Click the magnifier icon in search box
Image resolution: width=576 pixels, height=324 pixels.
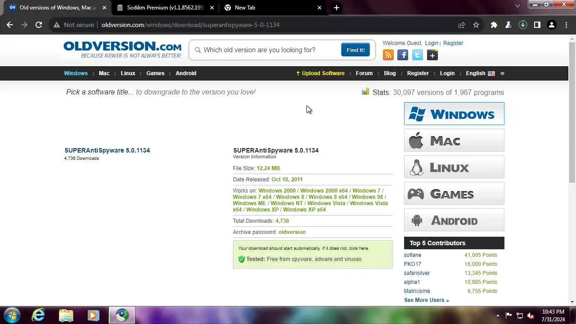click(198, 50)
